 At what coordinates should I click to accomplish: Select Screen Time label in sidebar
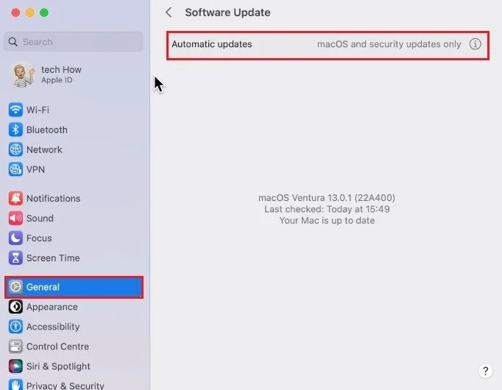click(x=53, y=258)
